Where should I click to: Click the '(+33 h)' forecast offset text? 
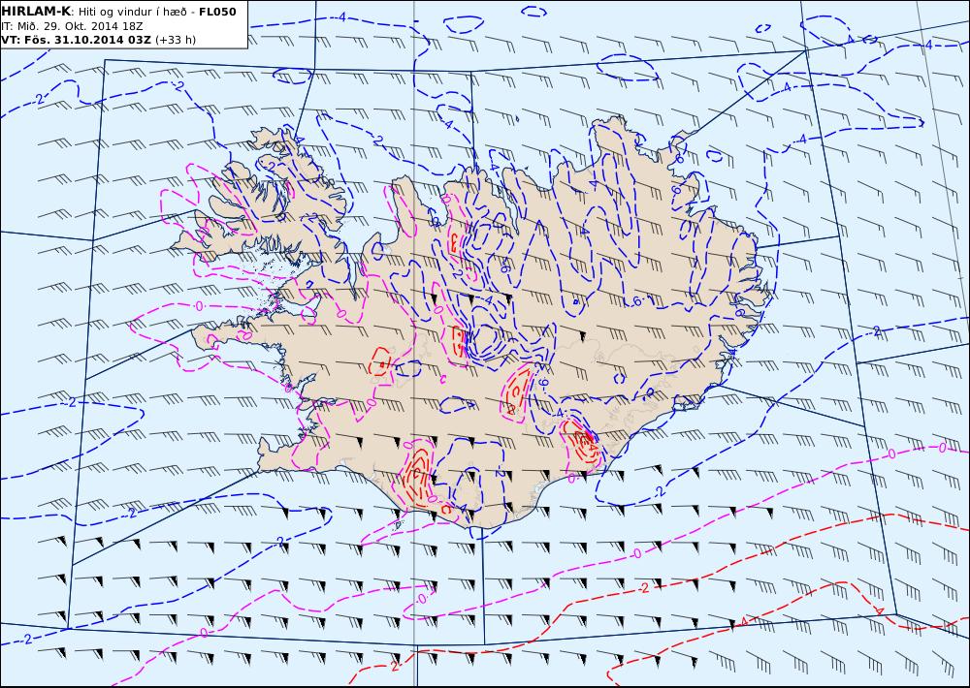coord(175,40)
